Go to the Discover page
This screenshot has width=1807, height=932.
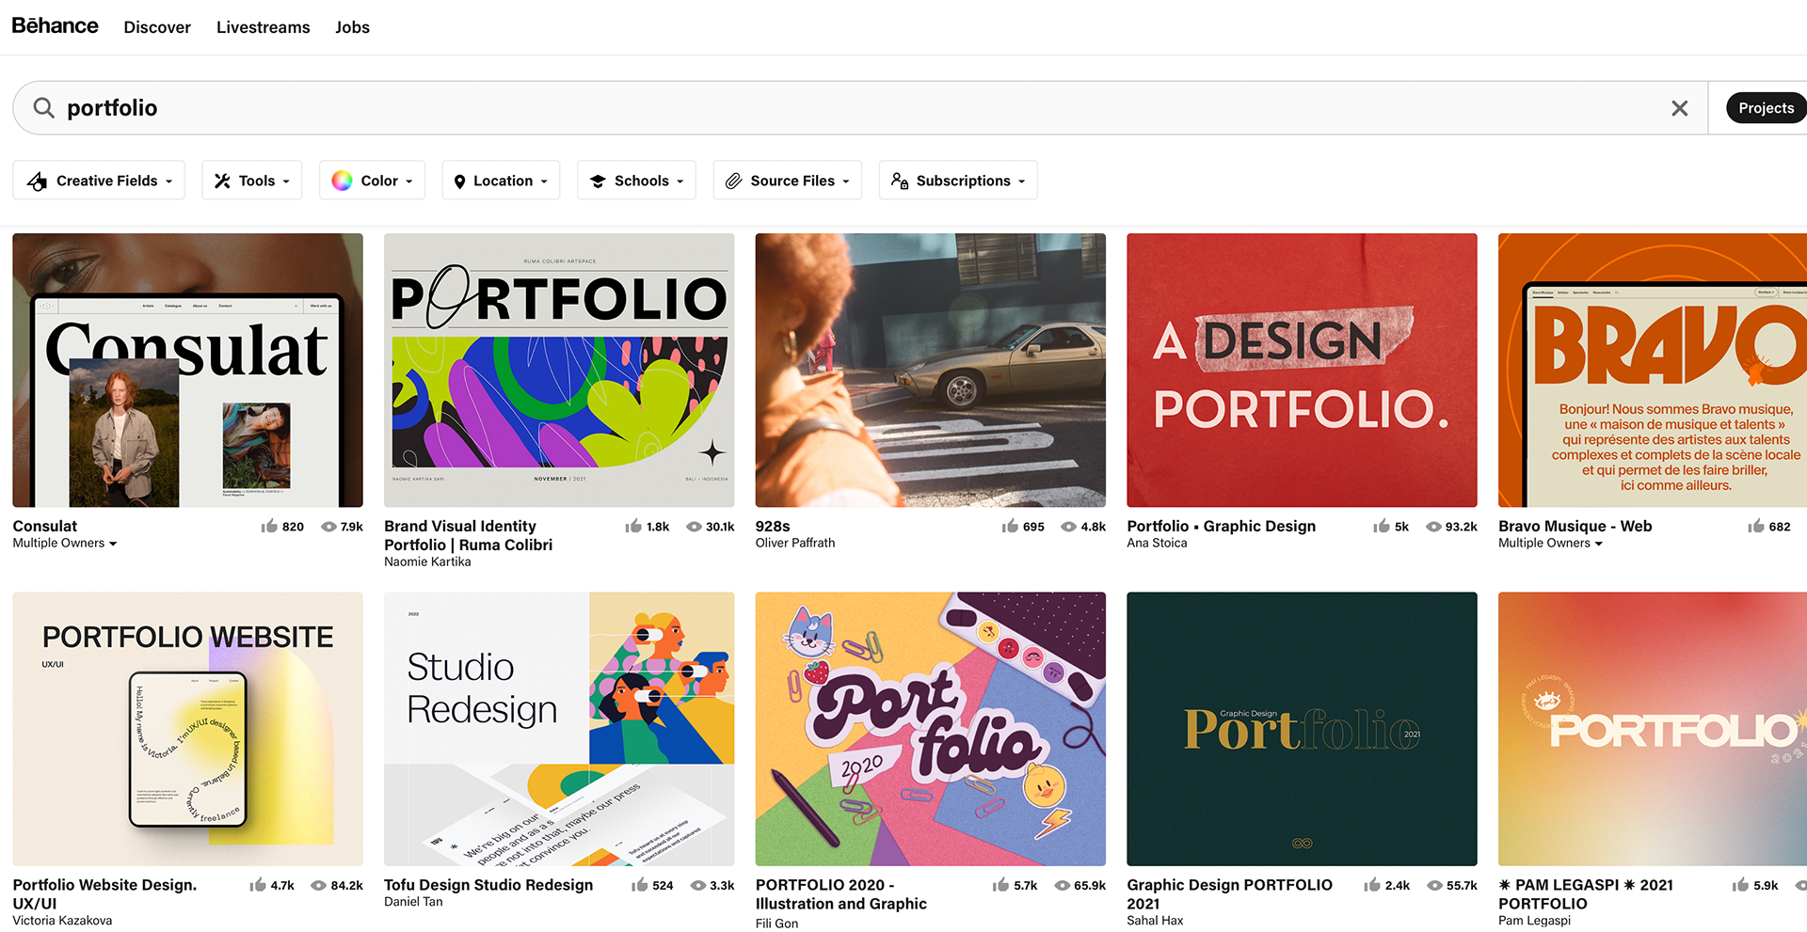157,27
